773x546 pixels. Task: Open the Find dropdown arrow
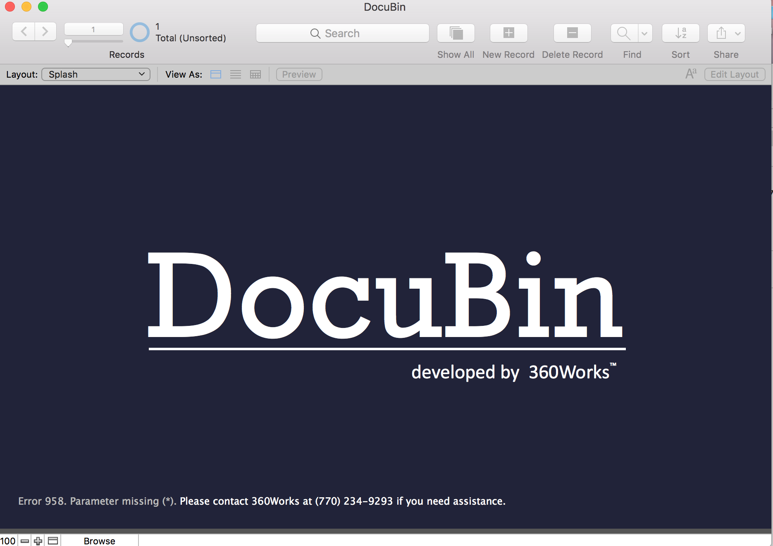[x=645, y=33]
